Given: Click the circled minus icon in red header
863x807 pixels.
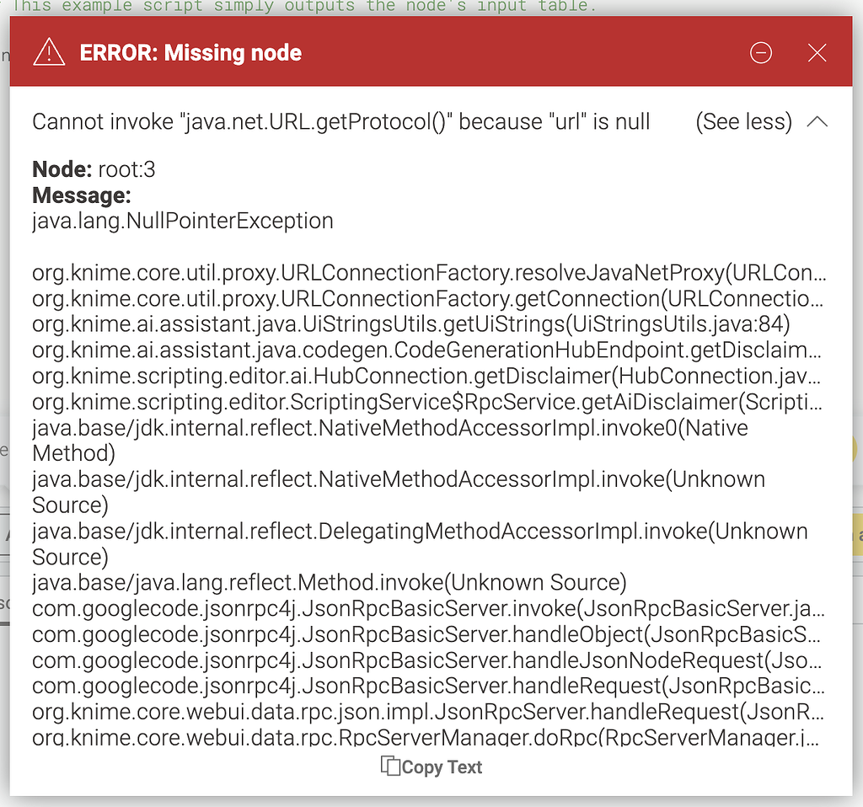Looking at the screenshot, I should (761, 52).
